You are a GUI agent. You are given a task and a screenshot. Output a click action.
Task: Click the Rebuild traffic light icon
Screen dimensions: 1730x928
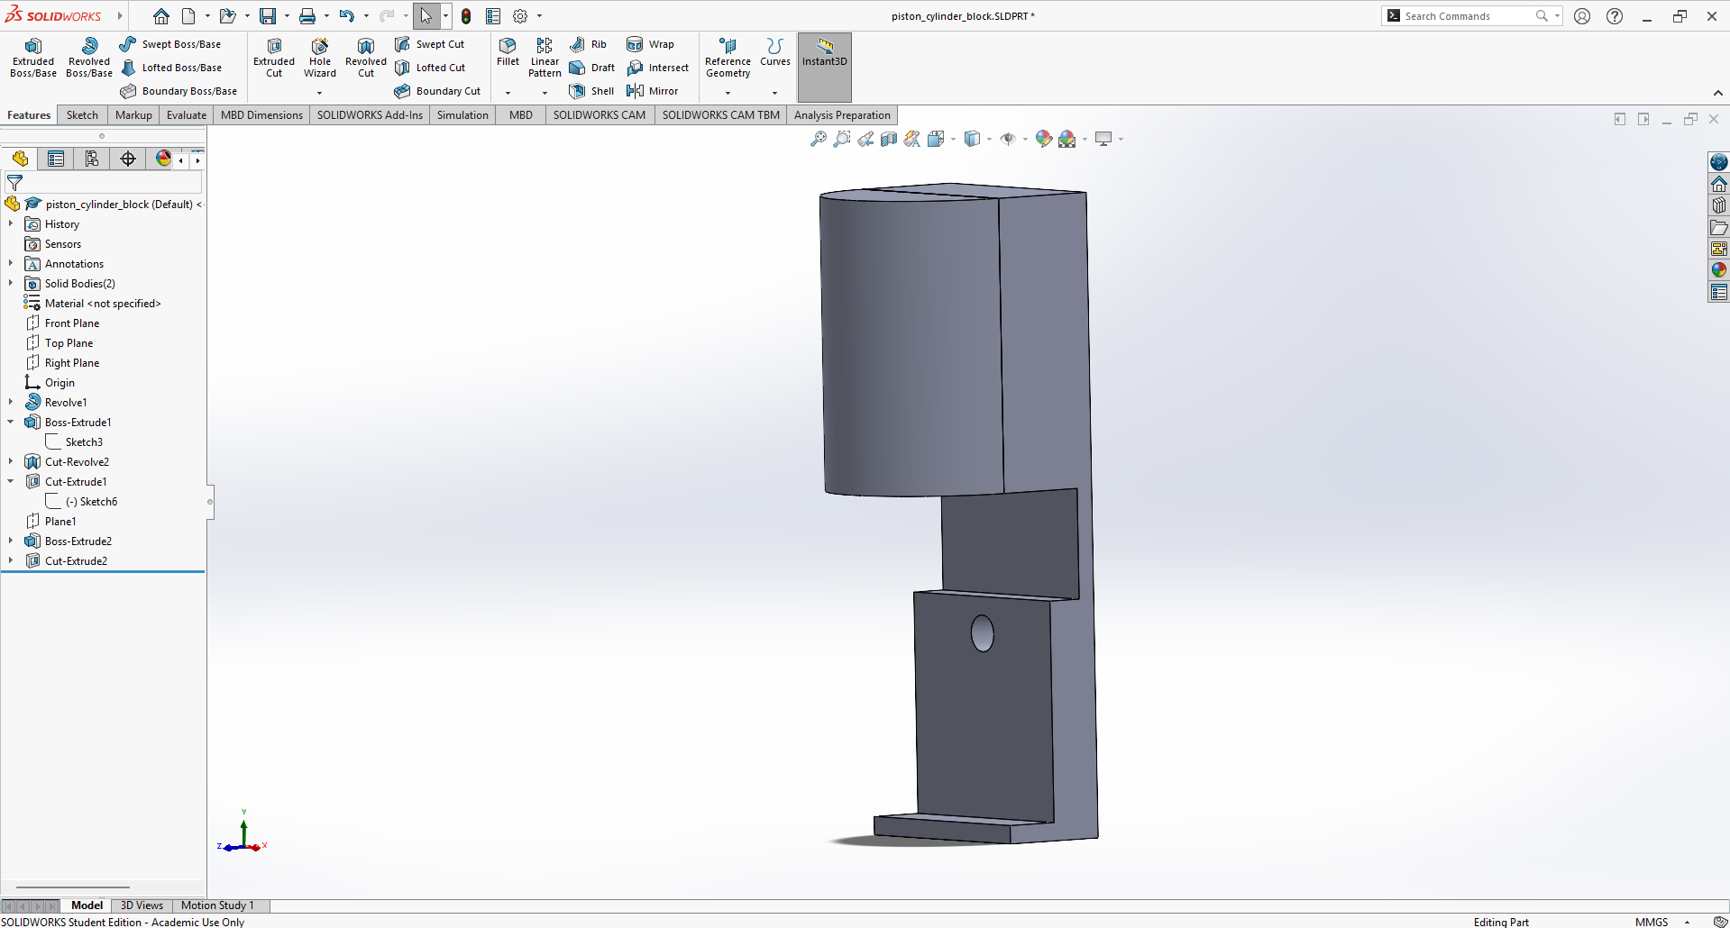pos(466,16)
